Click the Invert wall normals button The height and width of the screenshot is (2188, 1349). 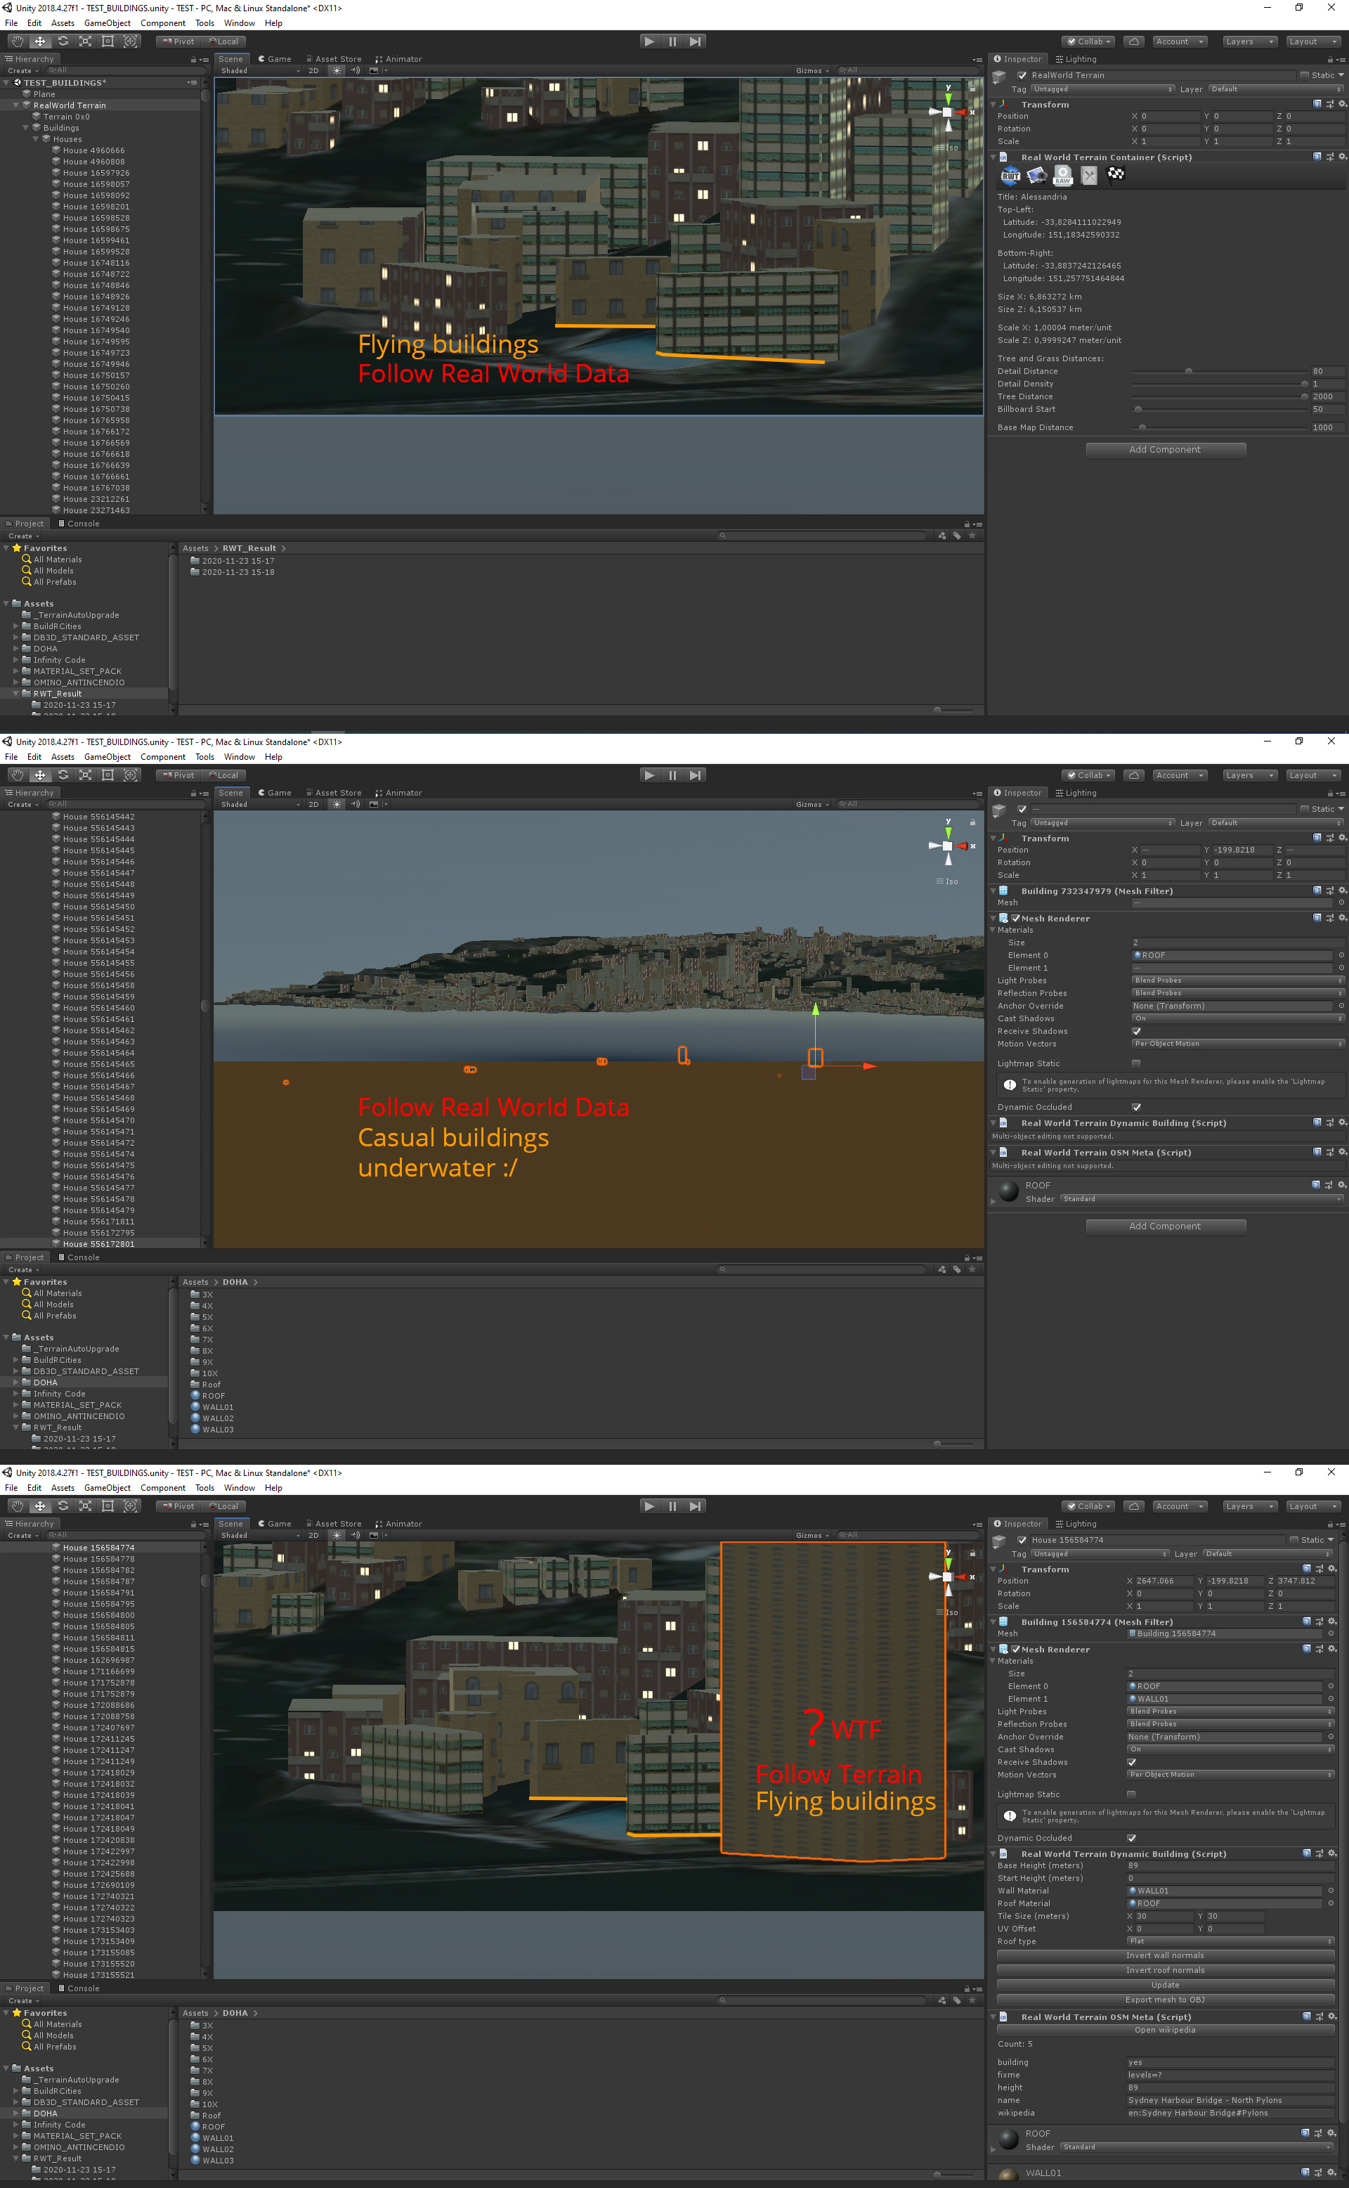tap(1165, 1955)
